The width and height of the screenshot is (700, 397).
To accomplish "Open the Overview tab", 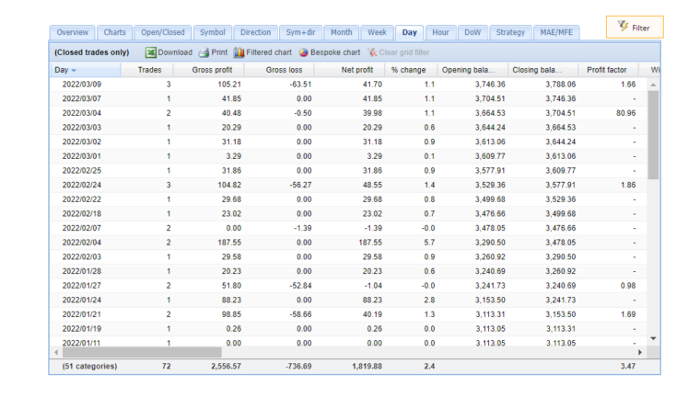I will [x=73, y=32].
